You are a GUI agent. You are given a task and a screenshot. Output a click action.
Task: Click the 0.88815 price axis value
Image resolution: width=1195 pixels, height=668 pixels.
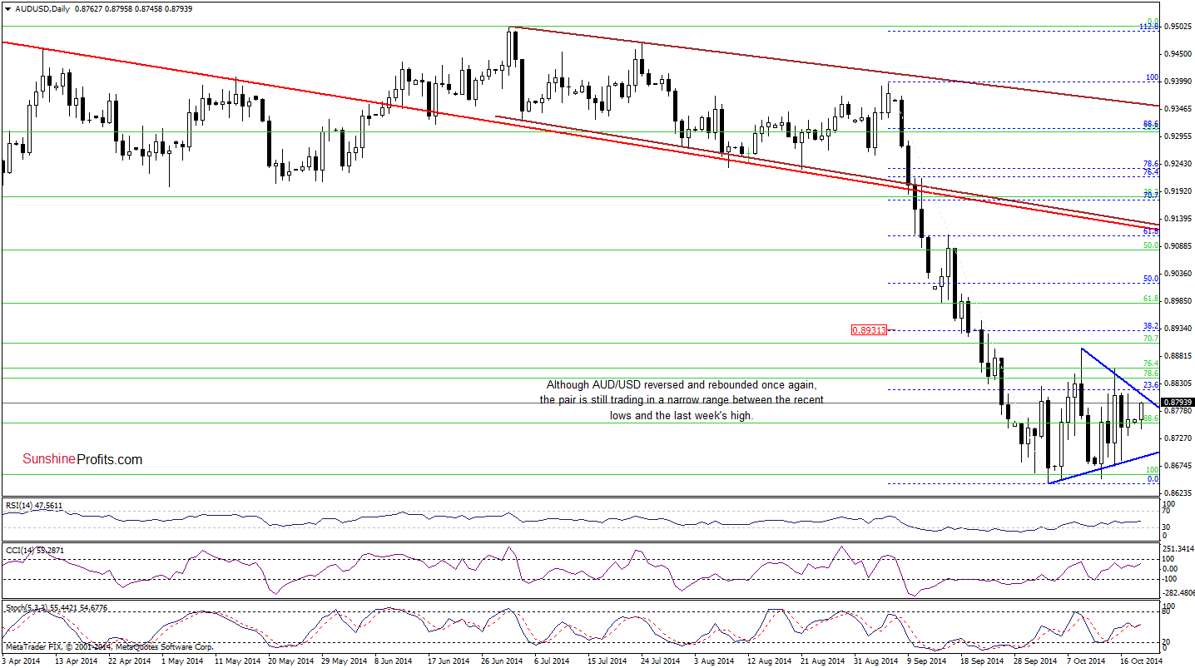1176,355
